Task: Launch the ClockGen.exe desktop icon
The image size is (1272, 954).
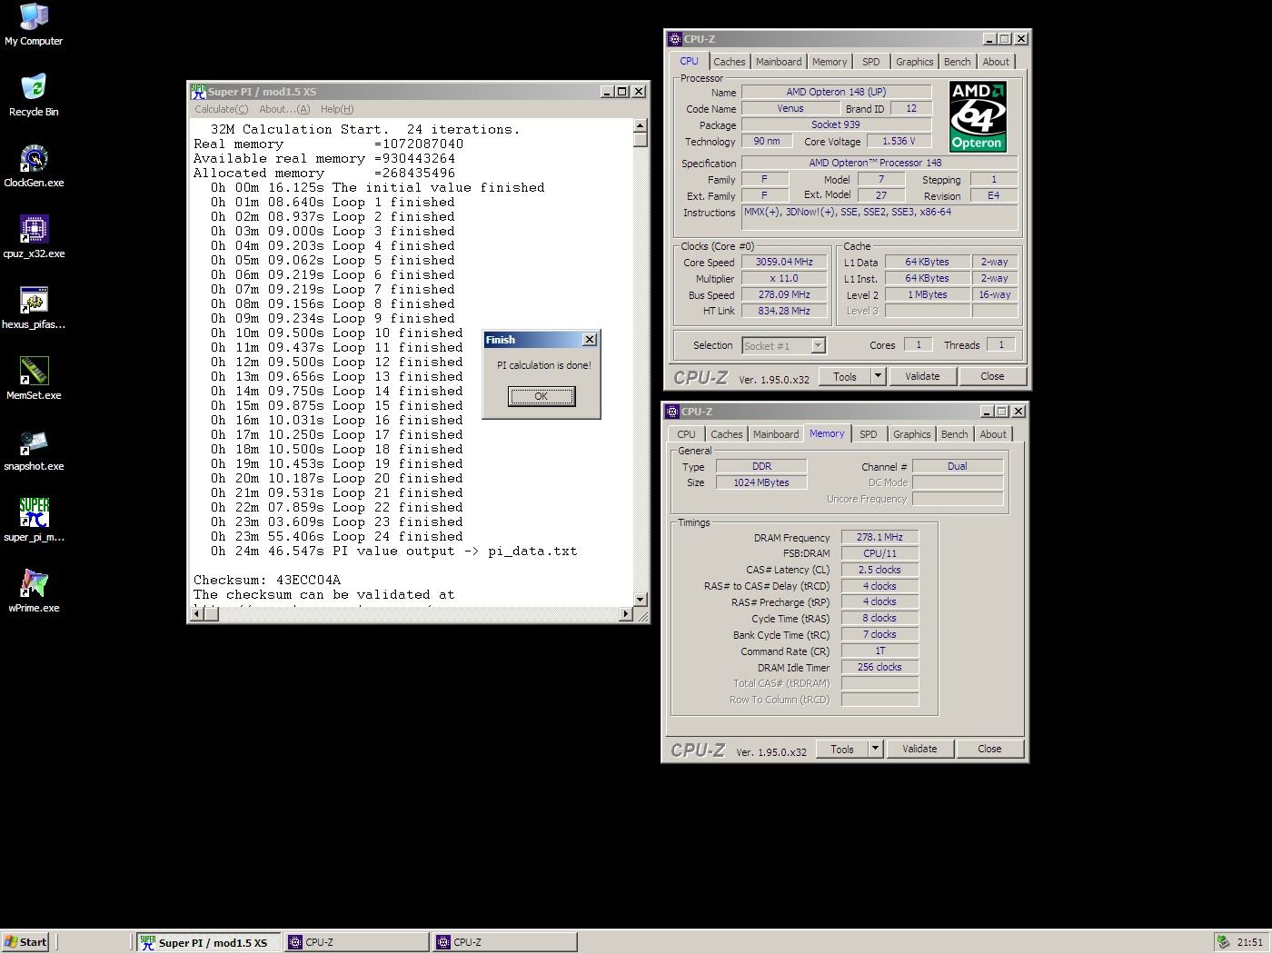Action: [x=34, y=166]
